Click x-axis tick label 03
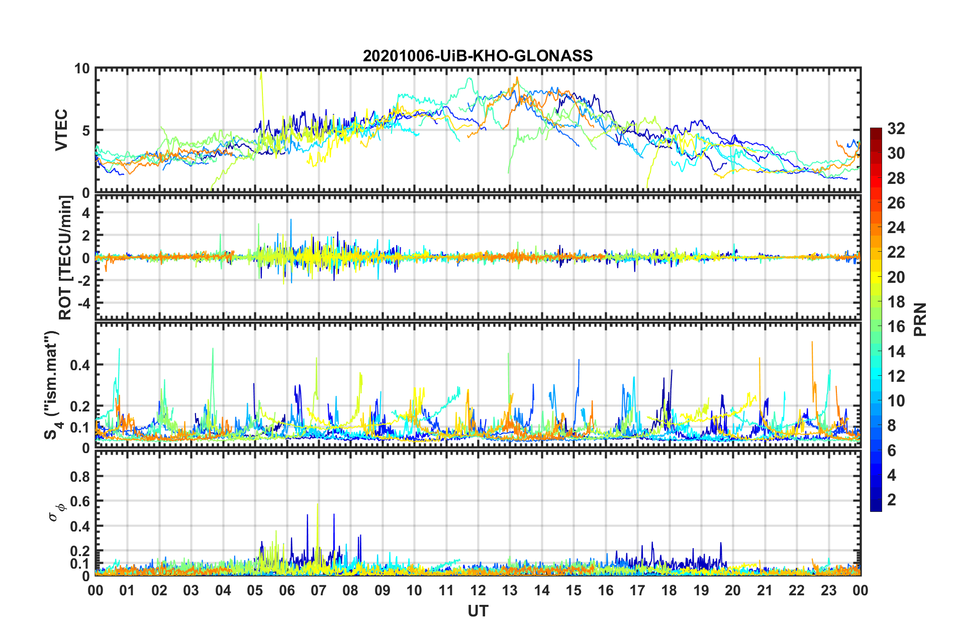This screenshot has width=956, height=639. pos(191,590)
